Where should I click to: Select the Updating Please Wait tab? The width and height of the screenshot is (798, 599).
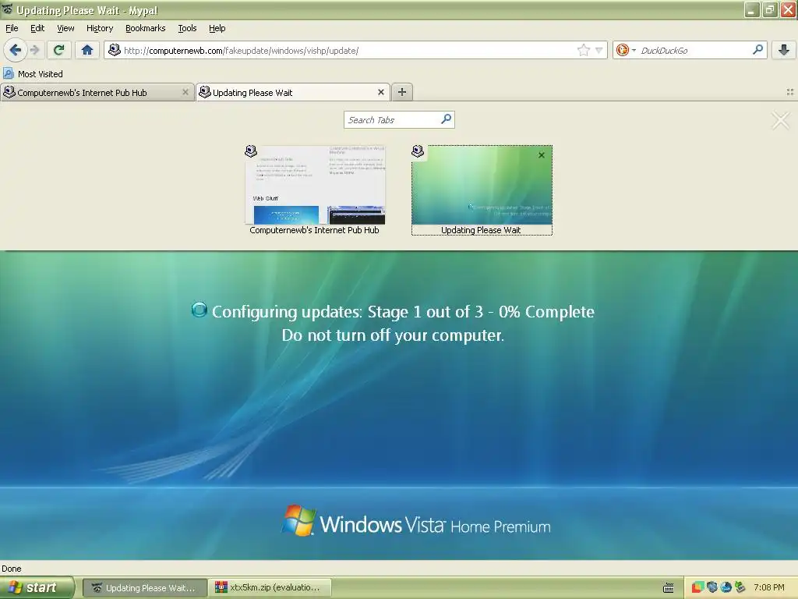(293, 92)
